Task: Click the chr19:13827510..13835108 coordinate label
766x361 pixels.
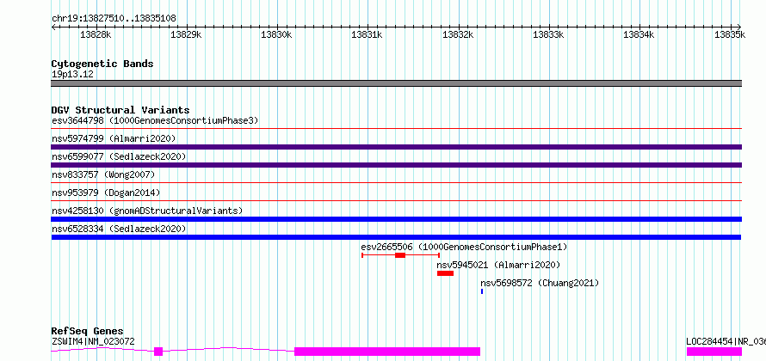Action: 114,19
